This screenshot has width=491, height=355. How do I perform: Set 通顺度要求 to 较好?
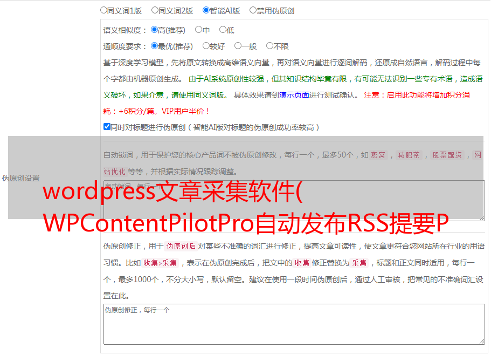coord(206,46)
